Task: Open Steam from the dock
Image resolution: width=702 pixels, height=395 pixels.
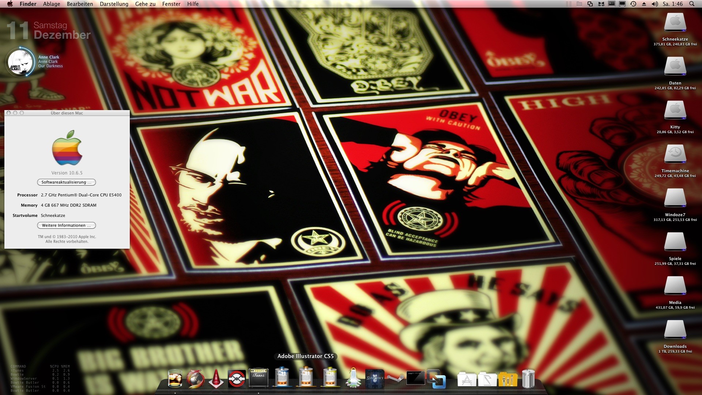Action: 395,379
